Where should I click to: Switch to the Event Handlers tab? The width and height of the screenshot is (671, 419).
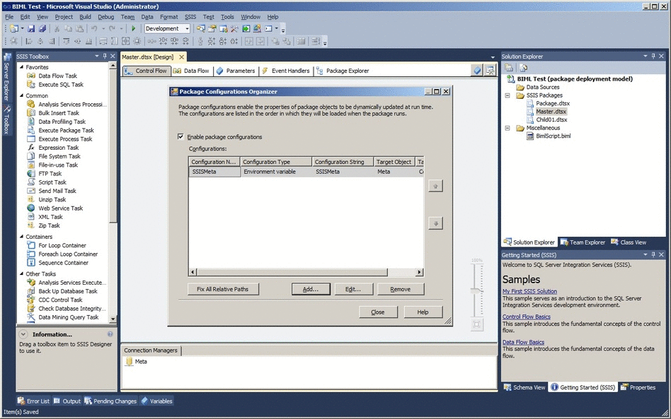tap(285, 71)
